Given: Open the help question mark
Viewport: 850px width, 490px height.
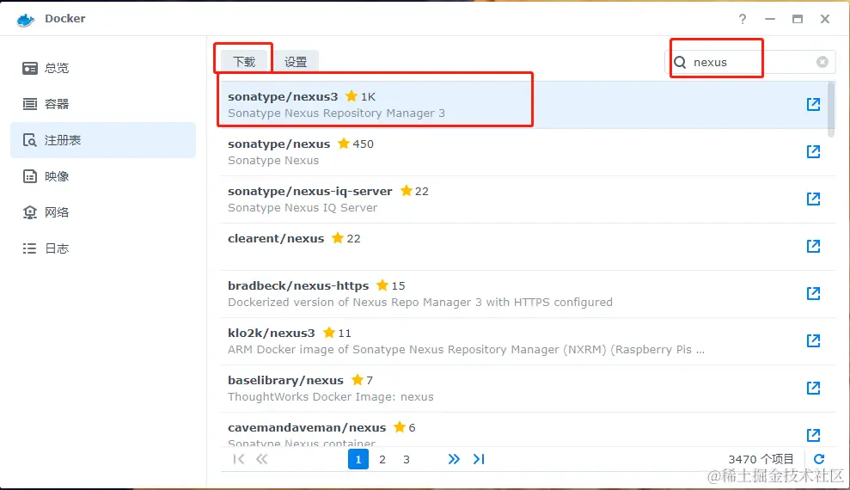Looking at the screenshot, I should 742,19.
